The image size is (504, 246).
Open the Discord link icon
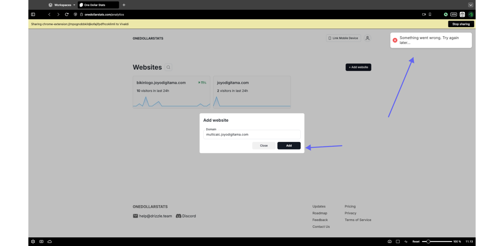coord(178,216)
